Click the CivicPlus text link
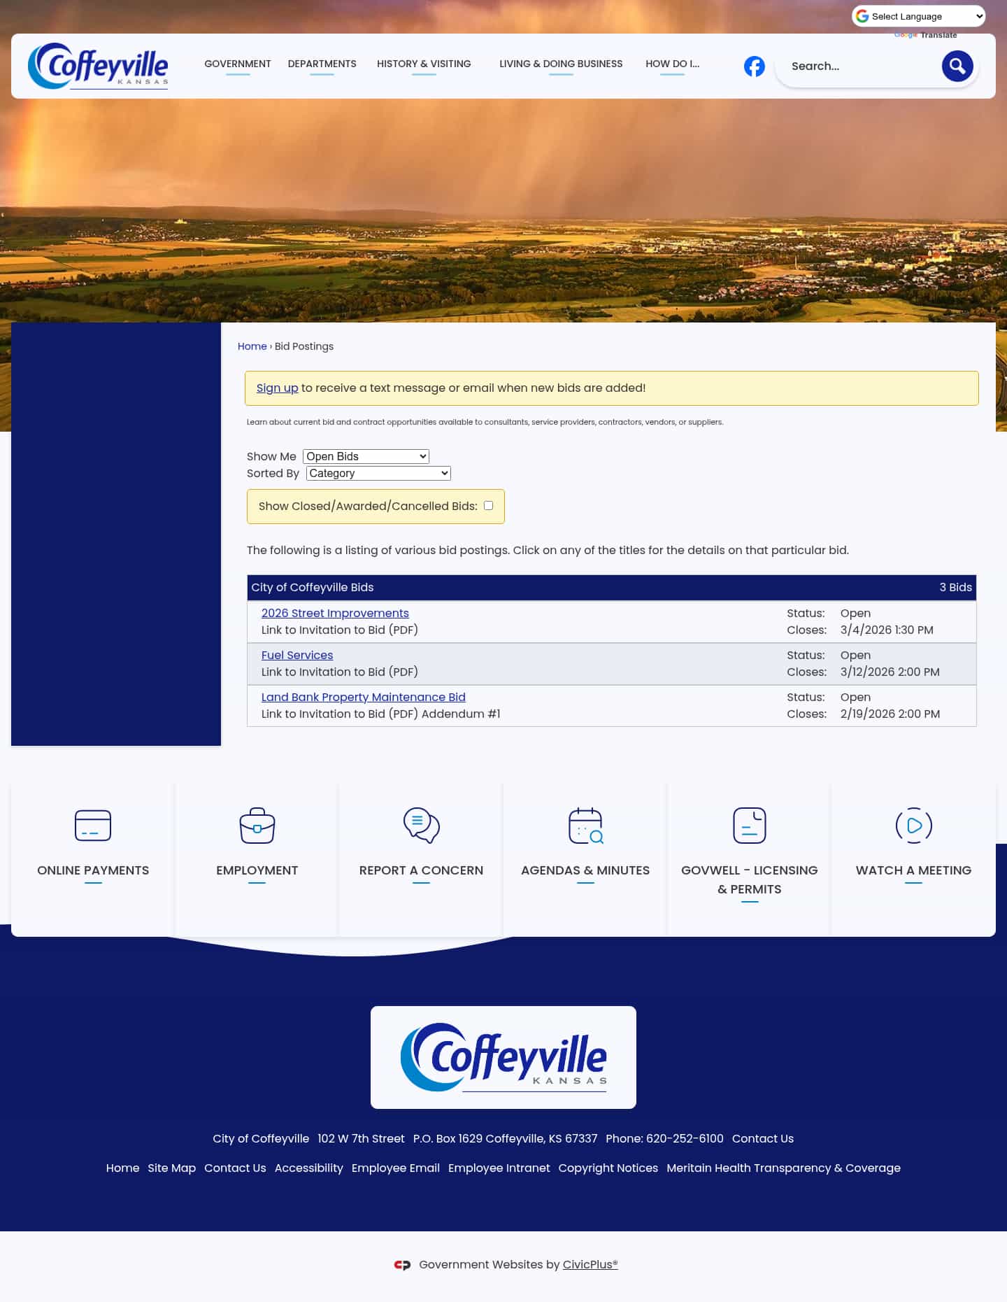The width and height of the screenshot is (1007, 1302). tap(590, 1264)
